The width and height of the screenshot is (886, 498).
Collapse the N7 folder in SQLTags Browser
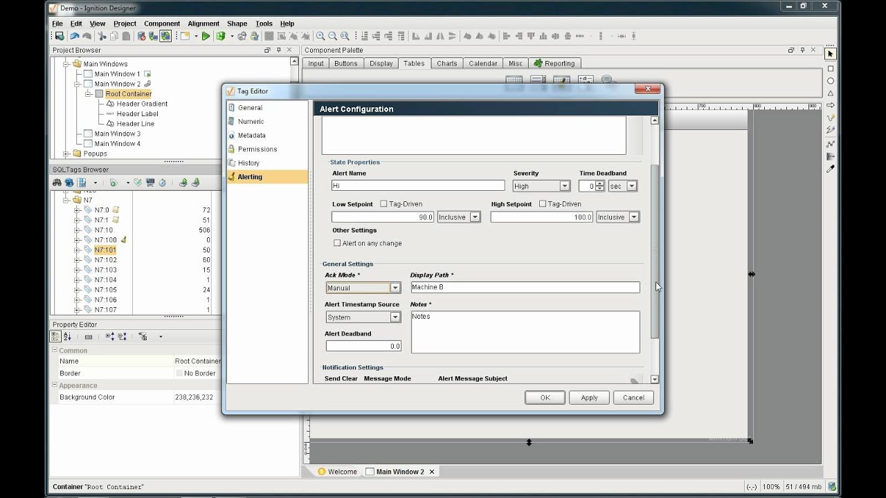tap(66, 200)
